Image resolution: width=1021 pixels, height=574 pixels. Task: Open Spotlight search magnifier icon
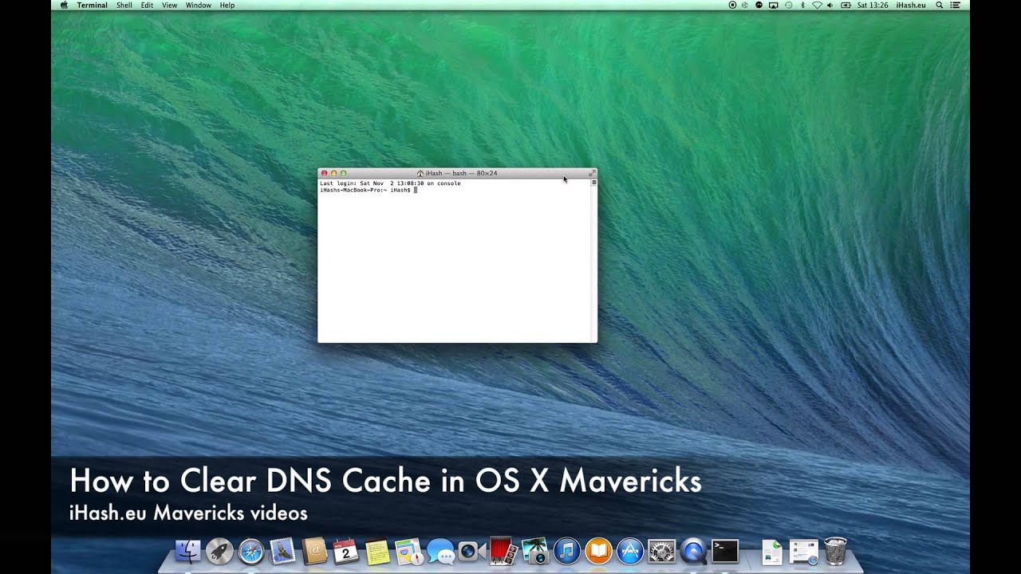[940, 5]
